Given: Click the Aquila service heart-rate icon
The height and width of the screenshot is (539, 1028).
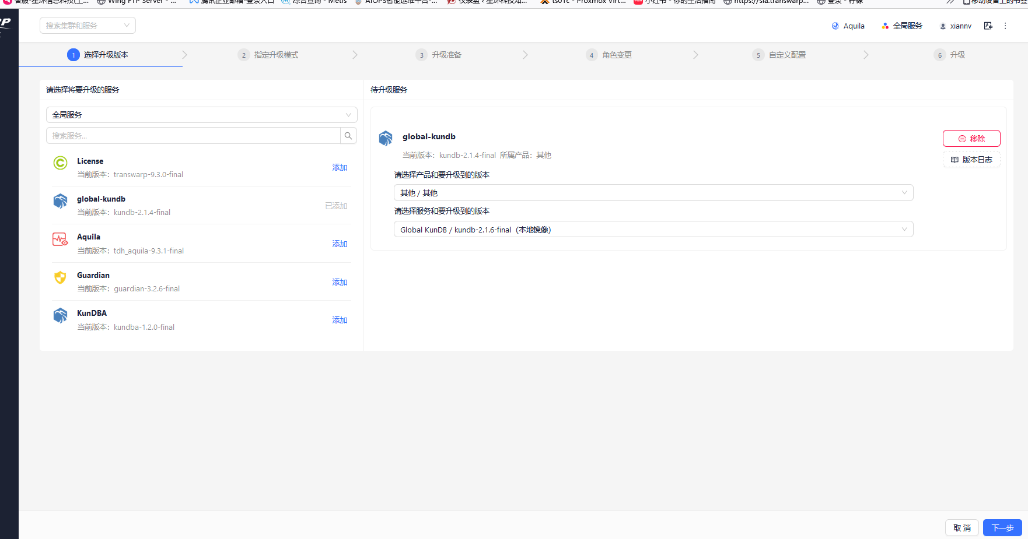Looking at the screenshot, I should pyautogui.click(x=60, y=239).
